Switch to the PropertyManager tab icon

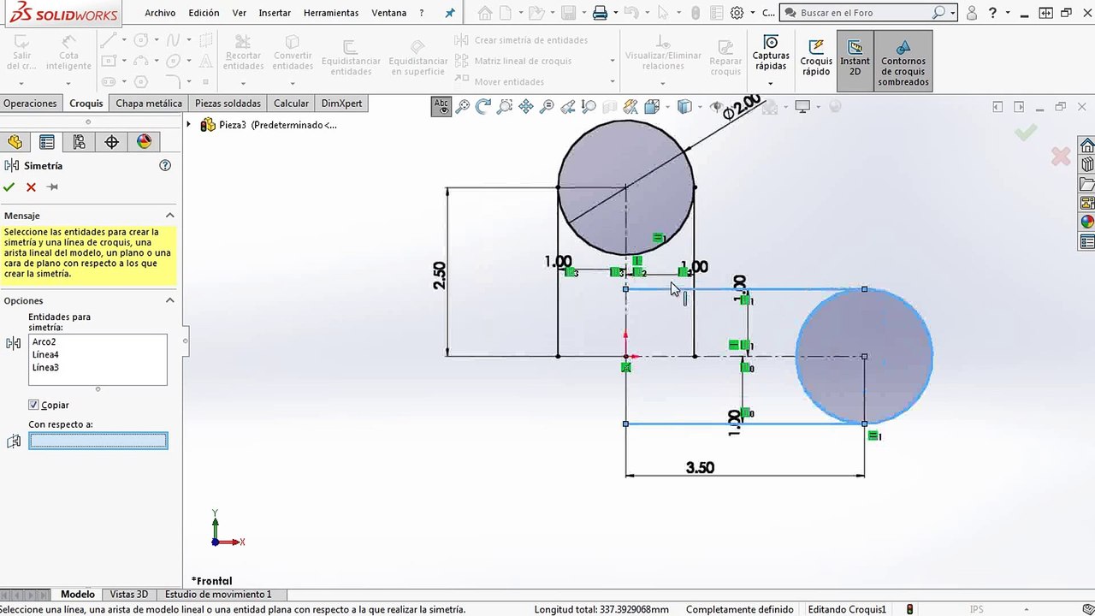tap(47, 142)
